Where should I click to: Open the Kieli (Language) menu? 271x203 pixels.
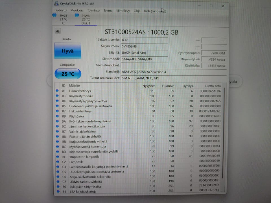click(155, 11)
